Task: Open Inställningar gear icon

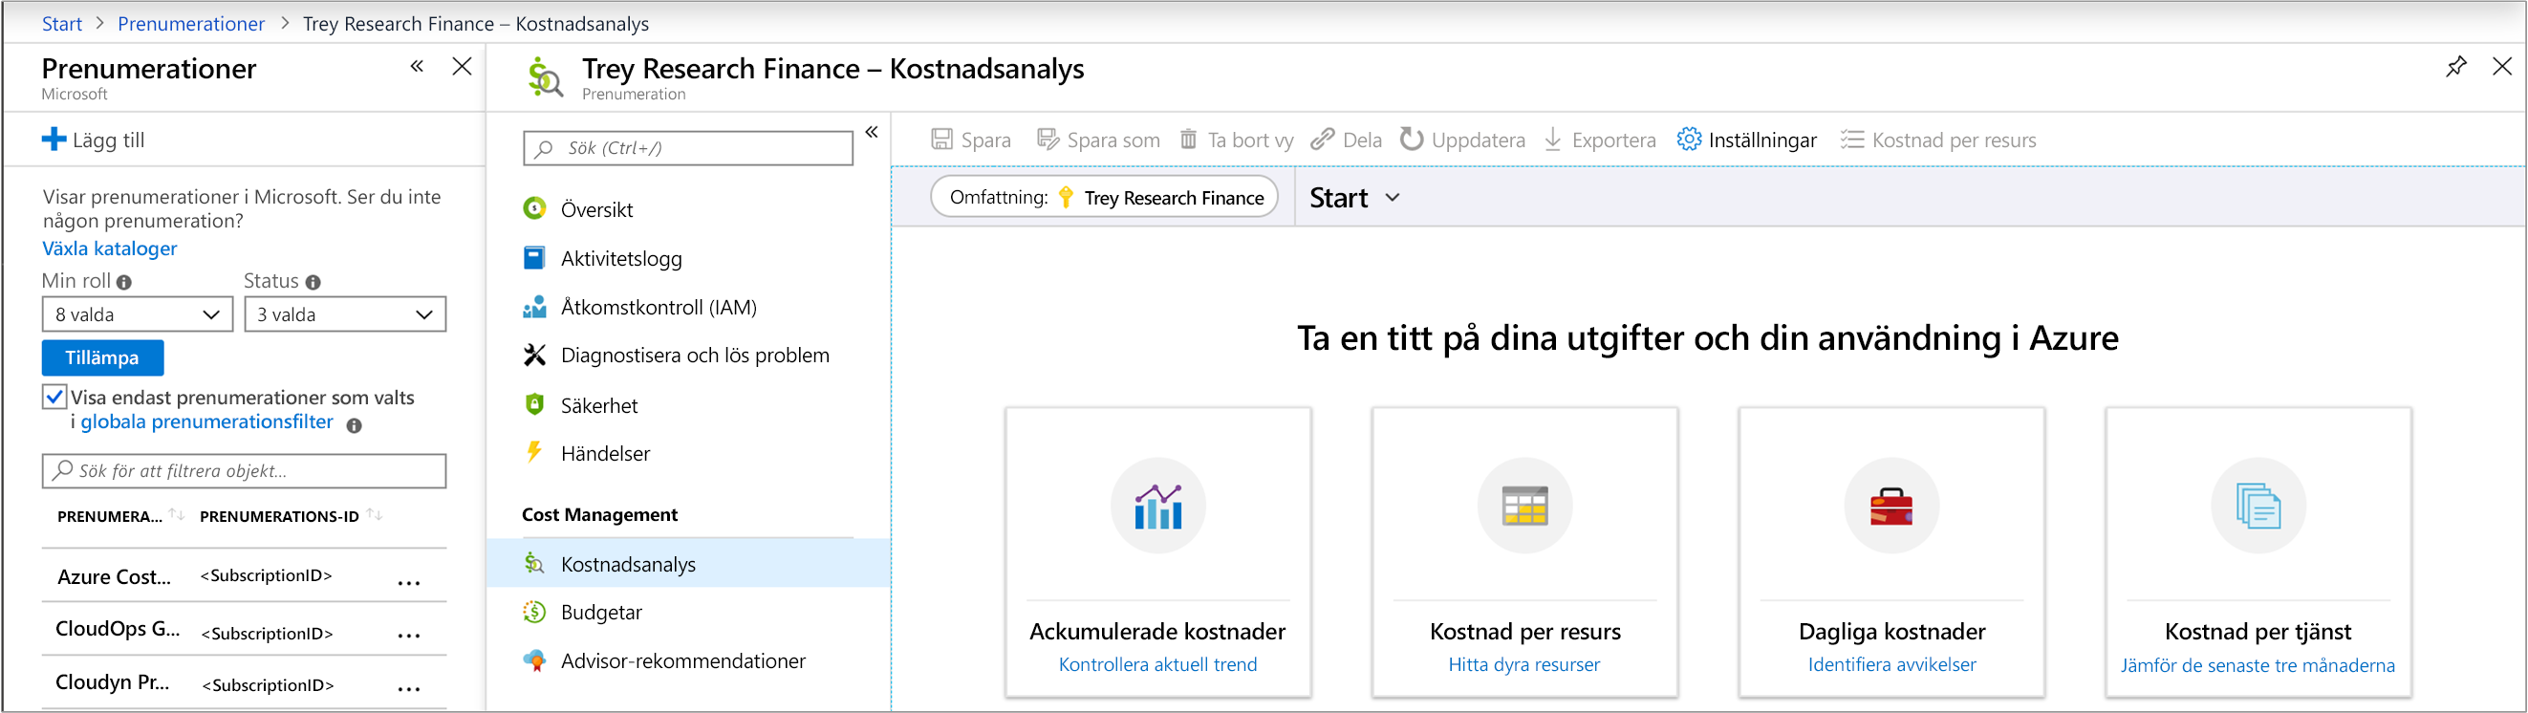Action: [x=1689, y=140]
